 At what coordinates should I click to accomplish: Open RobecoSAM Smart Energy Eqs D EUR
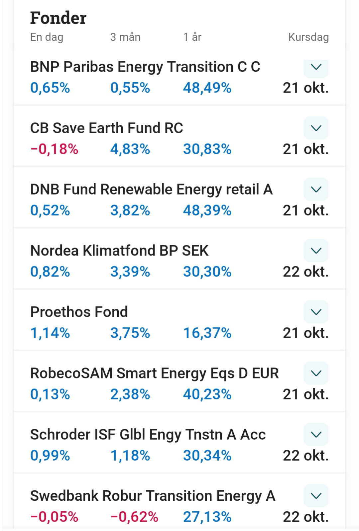pyautogui.click(x=154, y=373)
